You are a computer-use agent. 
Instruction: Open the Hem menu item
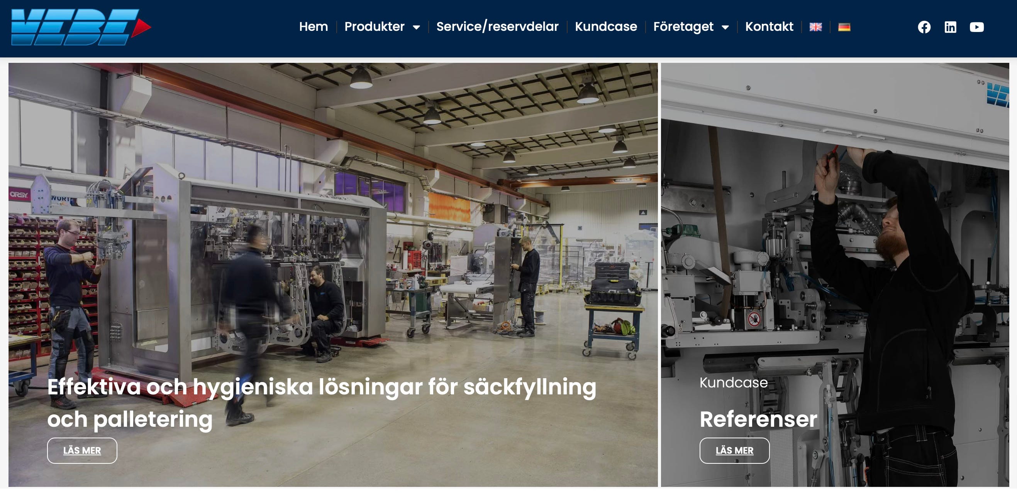point(314,26)
